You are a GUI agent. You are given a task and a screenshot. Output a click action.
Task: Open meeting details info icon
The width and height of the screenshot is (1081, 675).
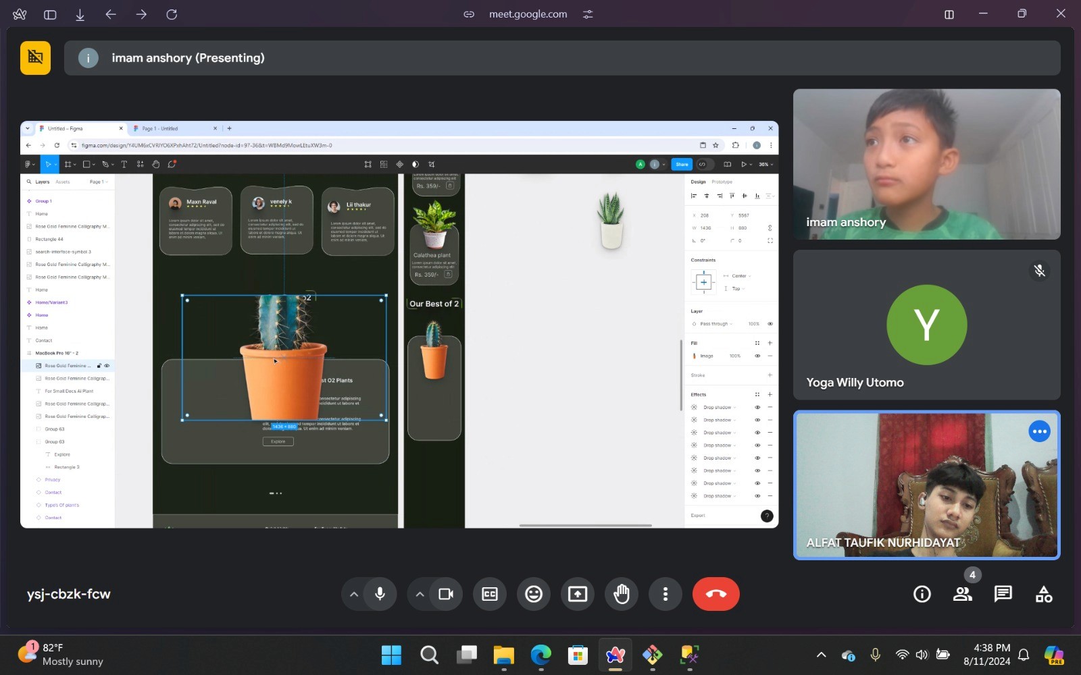922,594
